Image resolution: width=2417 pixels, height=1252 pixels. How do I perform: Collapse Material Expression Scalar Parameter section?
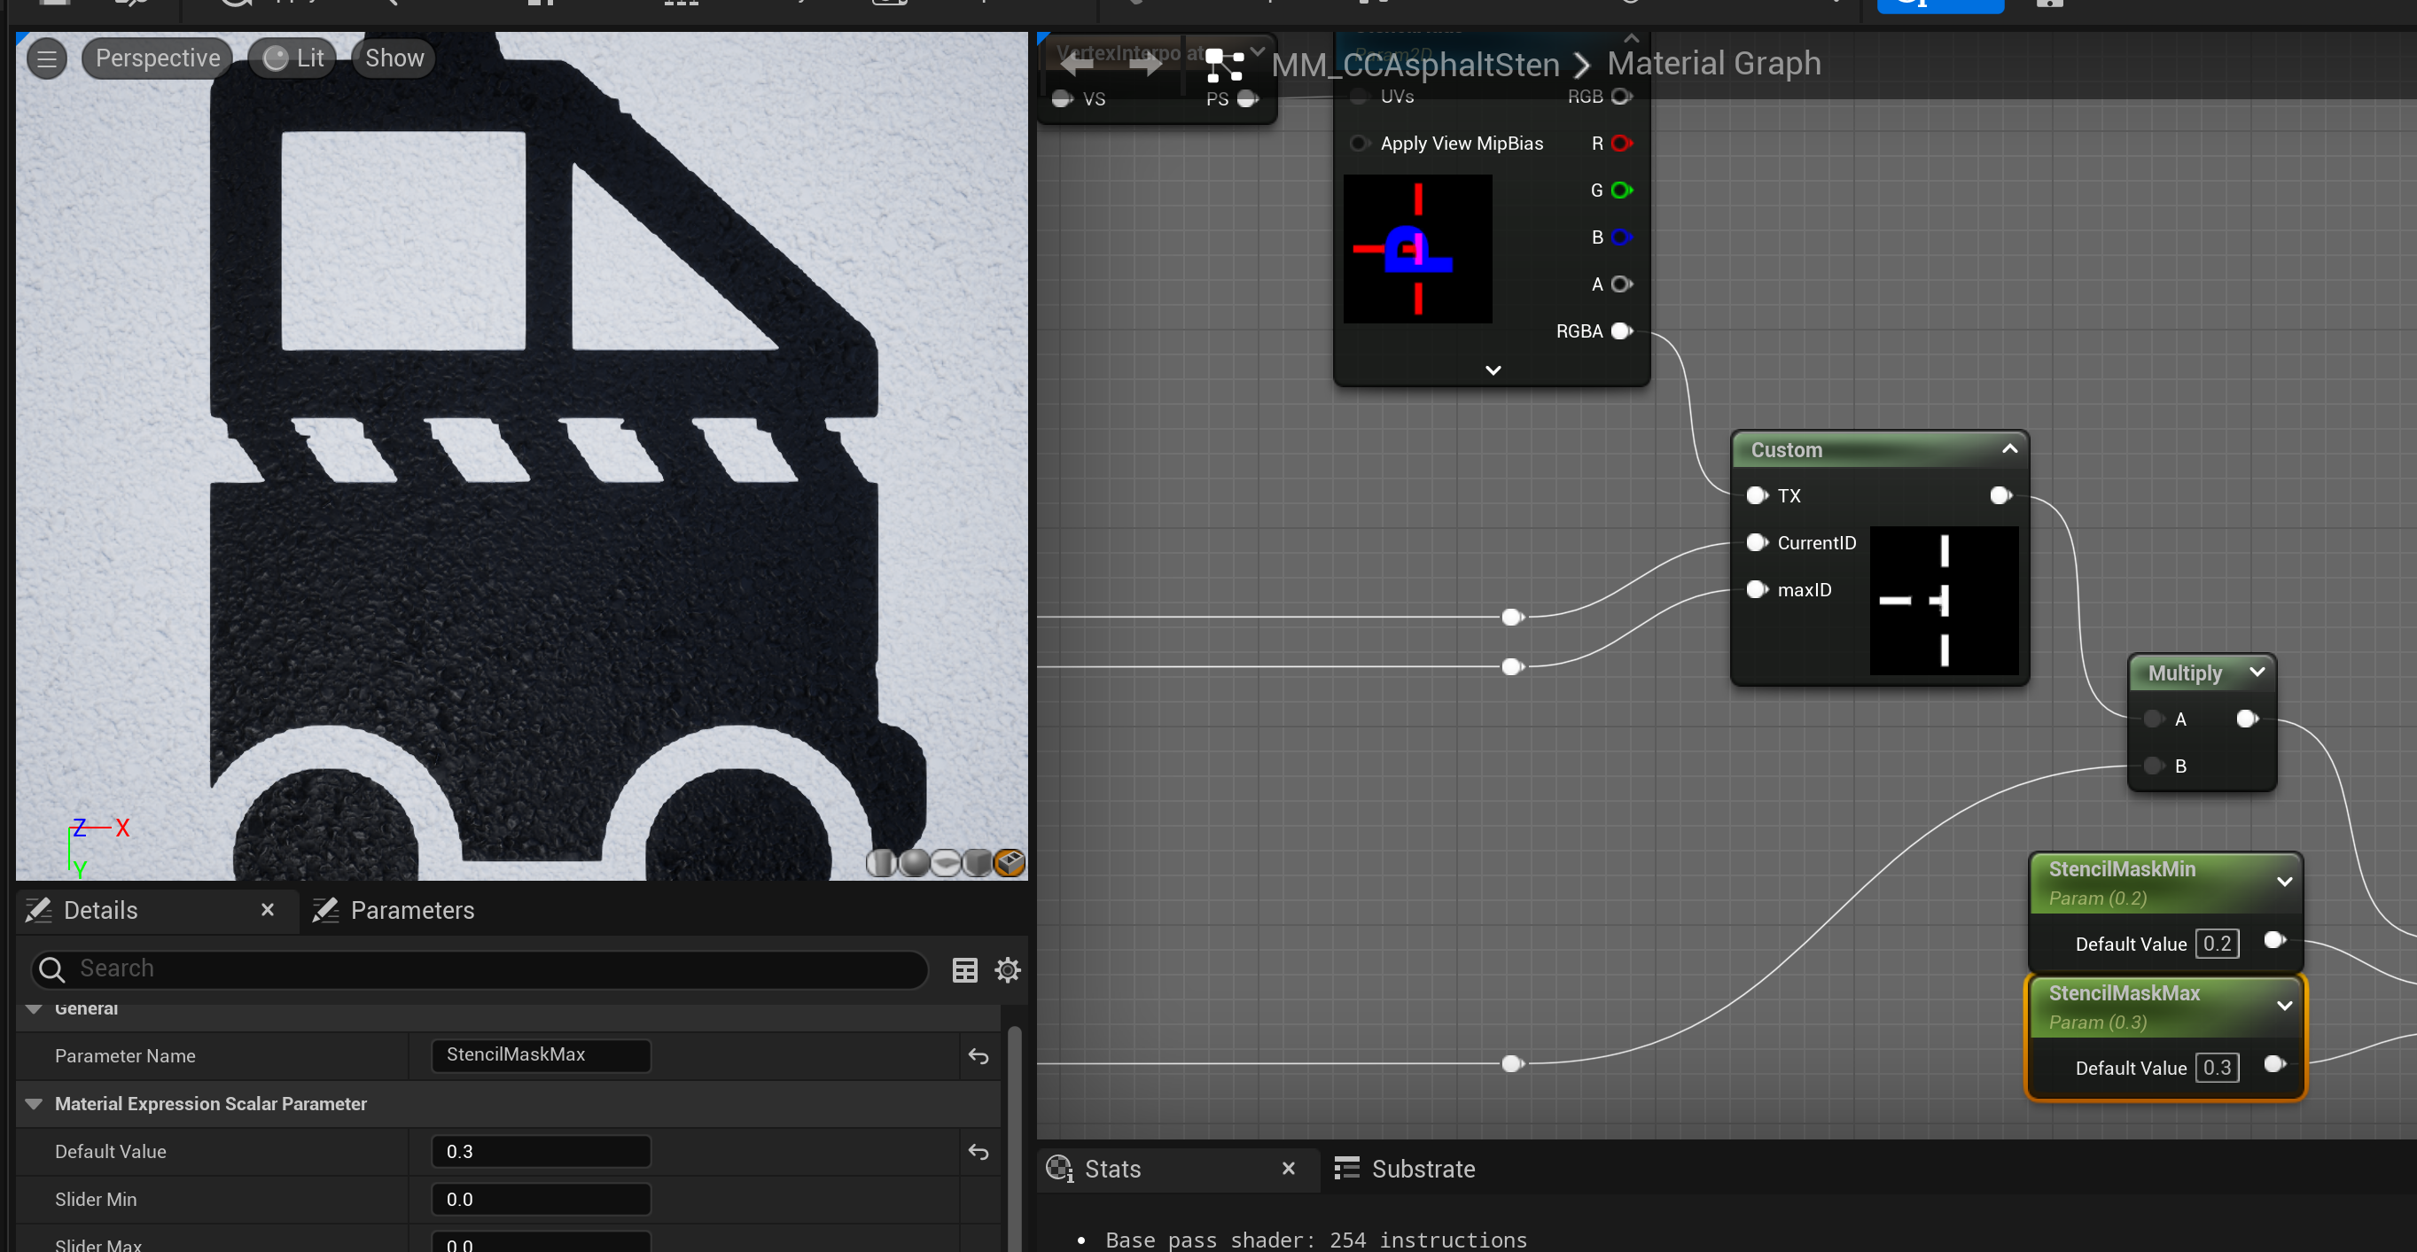click(34, 1104)
